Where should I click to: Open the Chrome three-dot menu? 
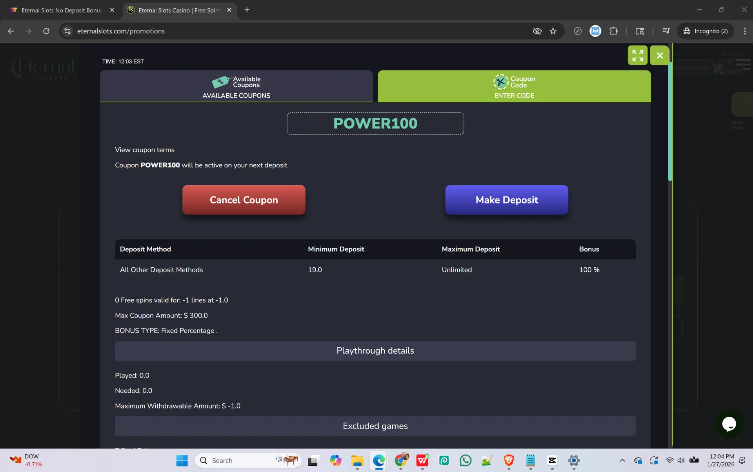coord(744,31)
